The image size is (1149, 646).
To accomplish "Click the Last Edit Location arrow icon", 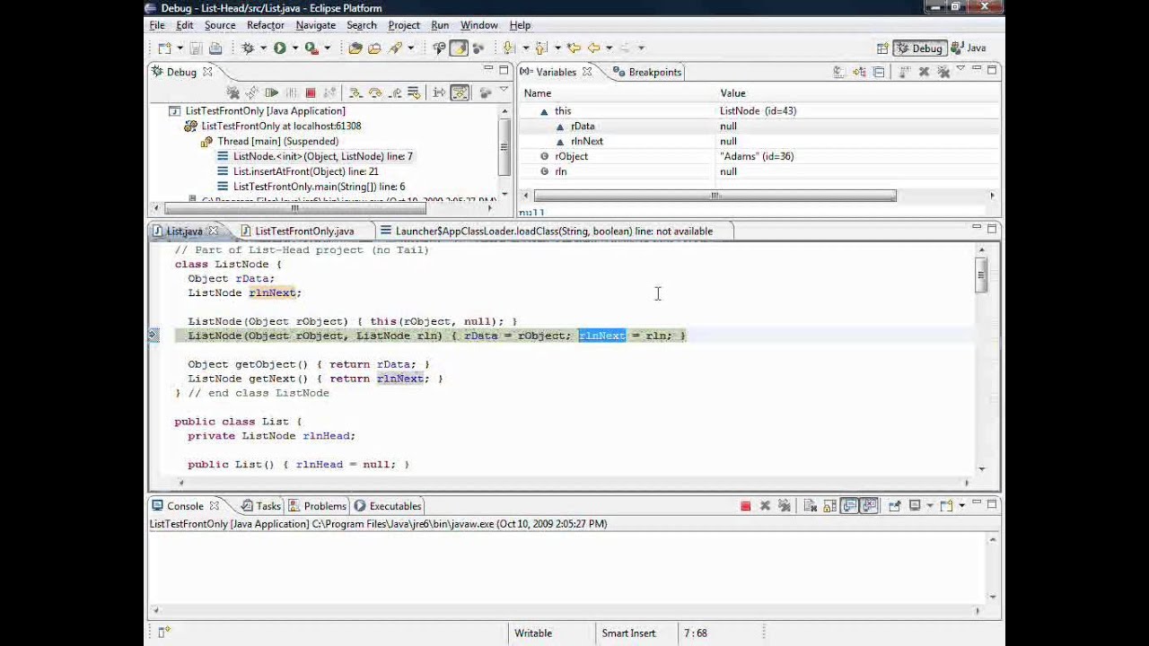I will pyautogui.click(x=574, y=48).
